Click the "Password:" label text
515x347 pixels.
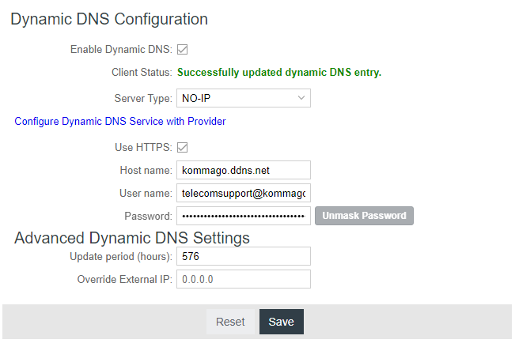(148, 216)
